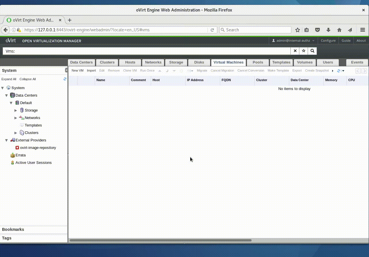Viewport: 369px width, 257px height.
Task: Go to next page arrow in grid
Action: point(364,71)
